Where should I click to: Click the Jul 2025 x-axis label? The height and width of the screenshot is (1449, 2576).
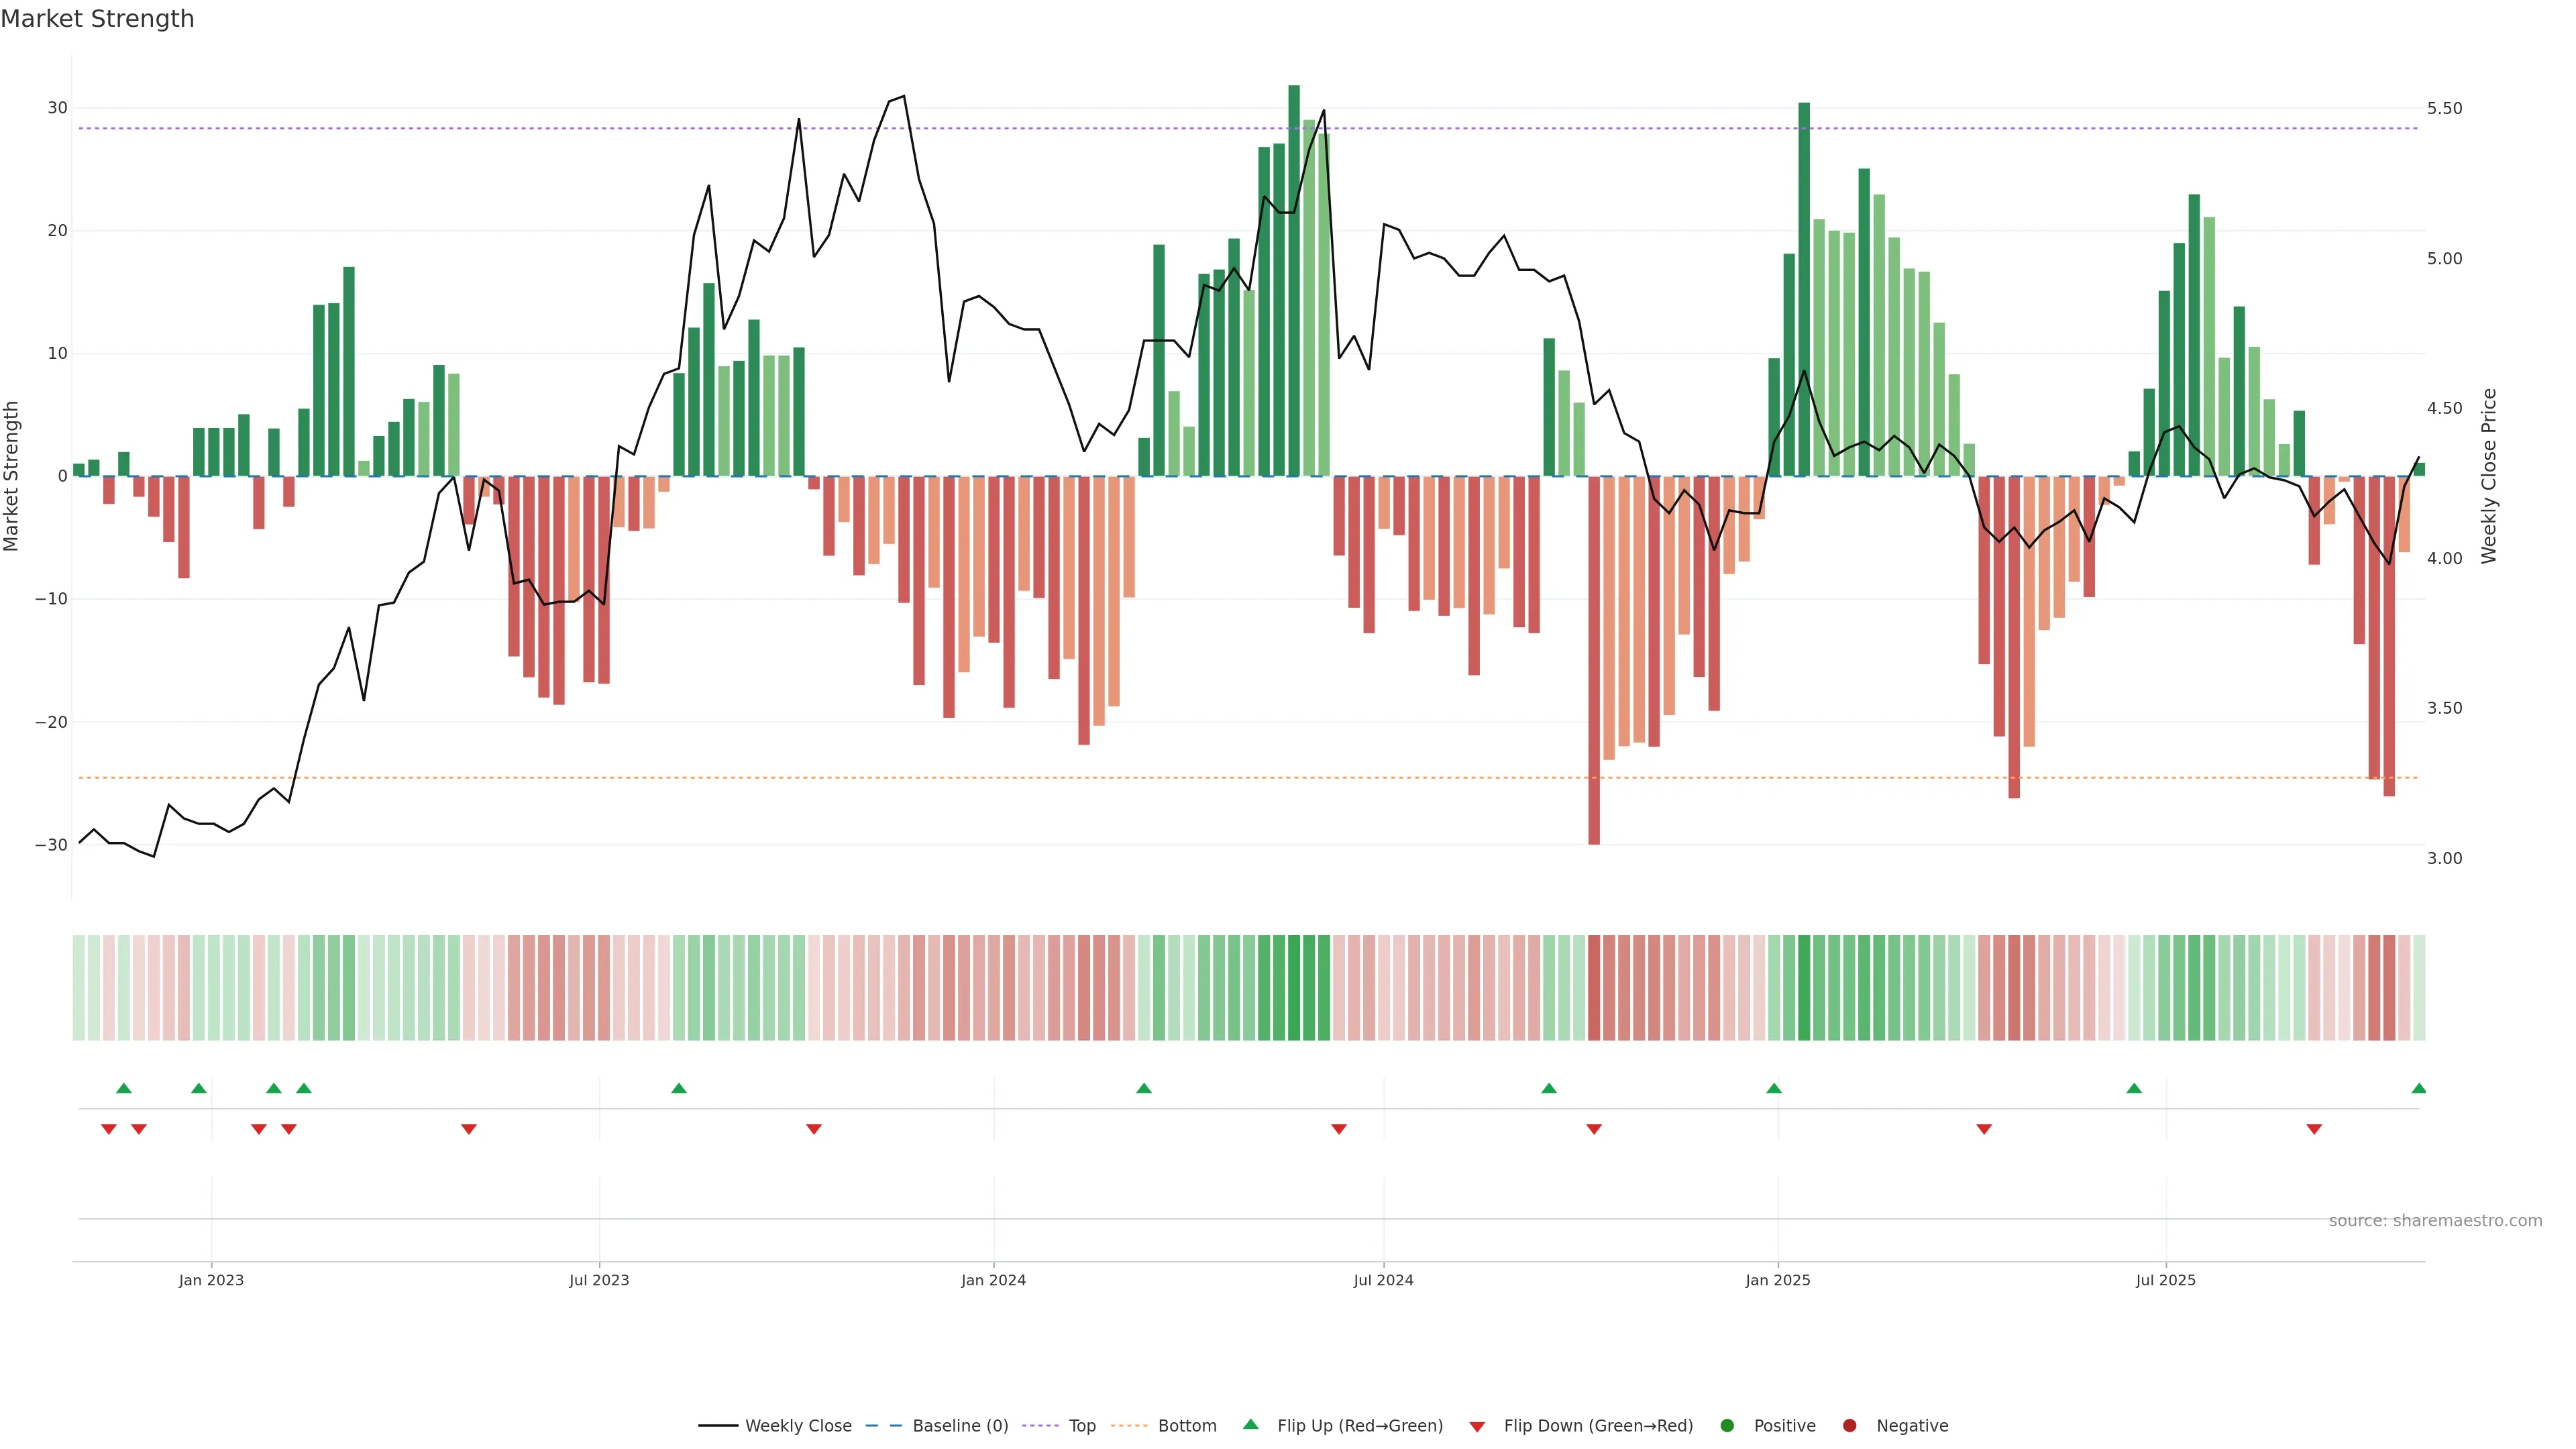click(2165, 1280)
